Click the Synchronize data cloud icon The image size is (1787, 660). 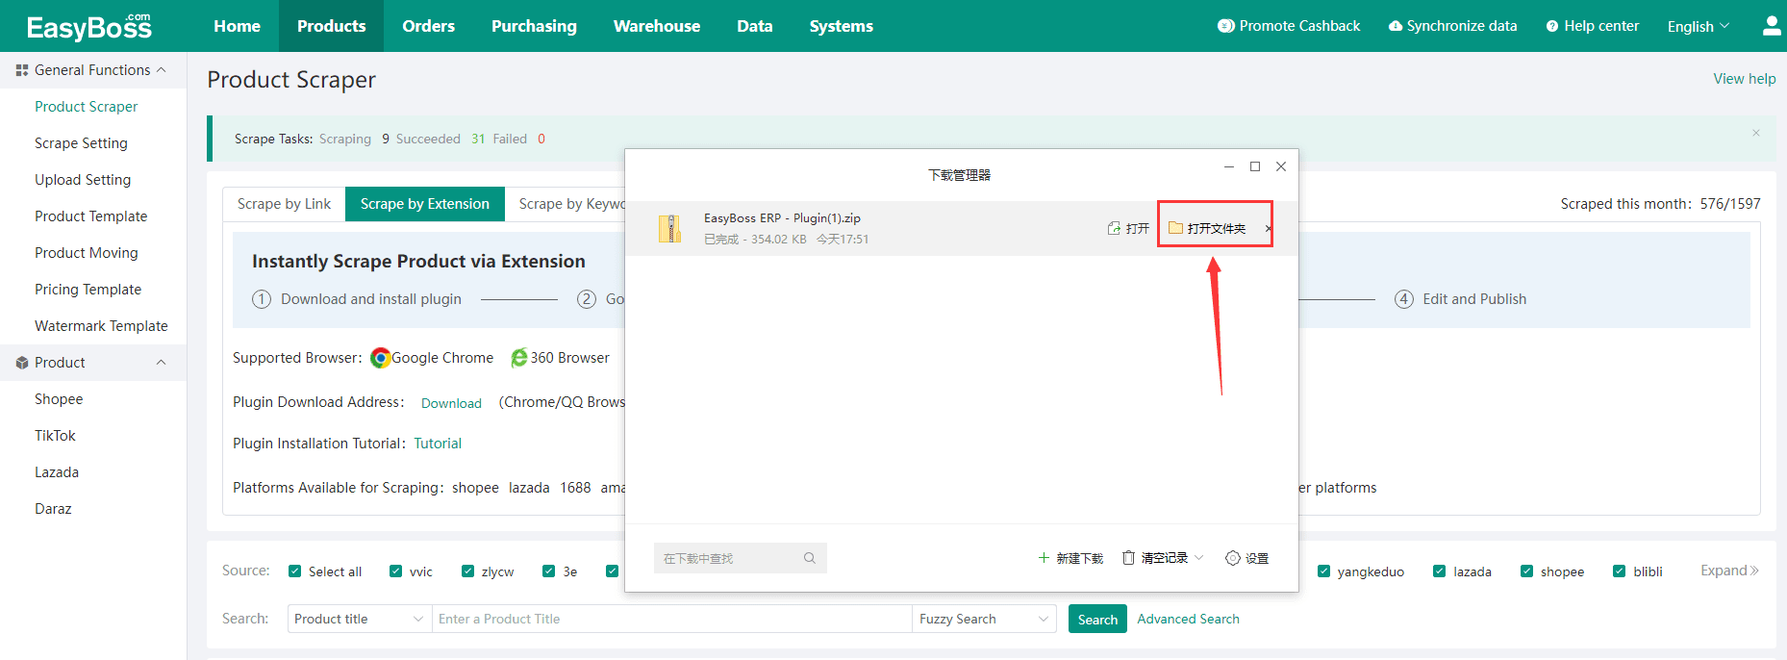tap(1396, 26)
